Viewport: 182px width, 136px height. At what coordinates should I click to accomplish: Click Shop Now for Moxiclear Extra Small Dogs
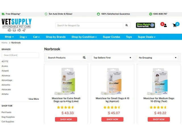click(66, 119)
